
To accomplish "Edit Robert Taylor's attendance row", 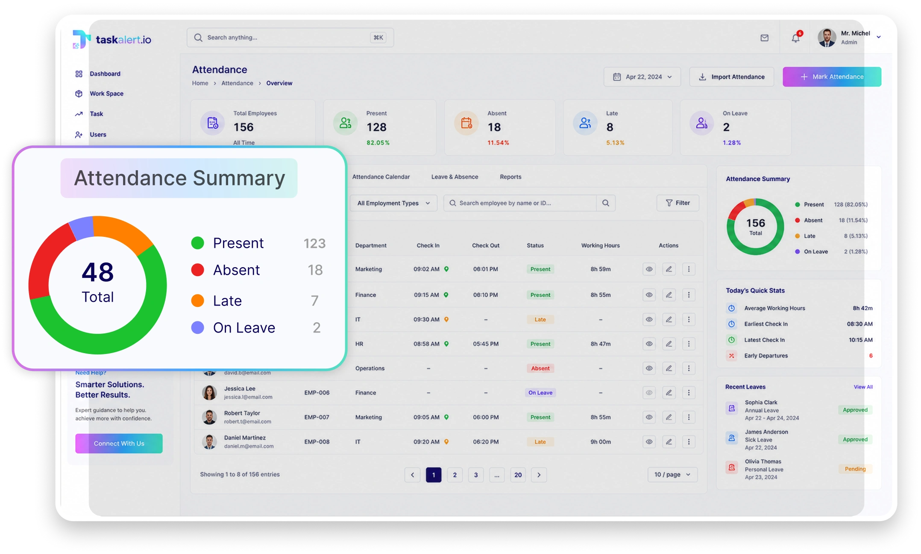I will point(669,417).
